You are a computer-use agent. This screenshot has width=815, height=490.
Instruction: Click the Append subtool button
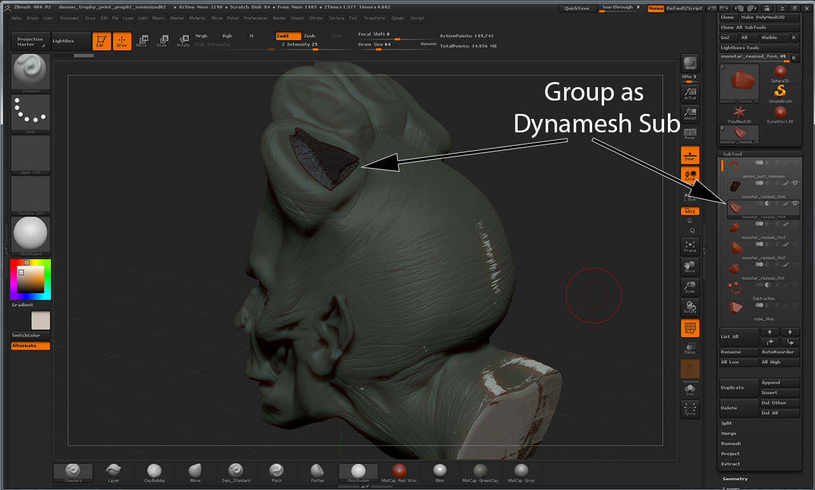click(x=780, y=382)
